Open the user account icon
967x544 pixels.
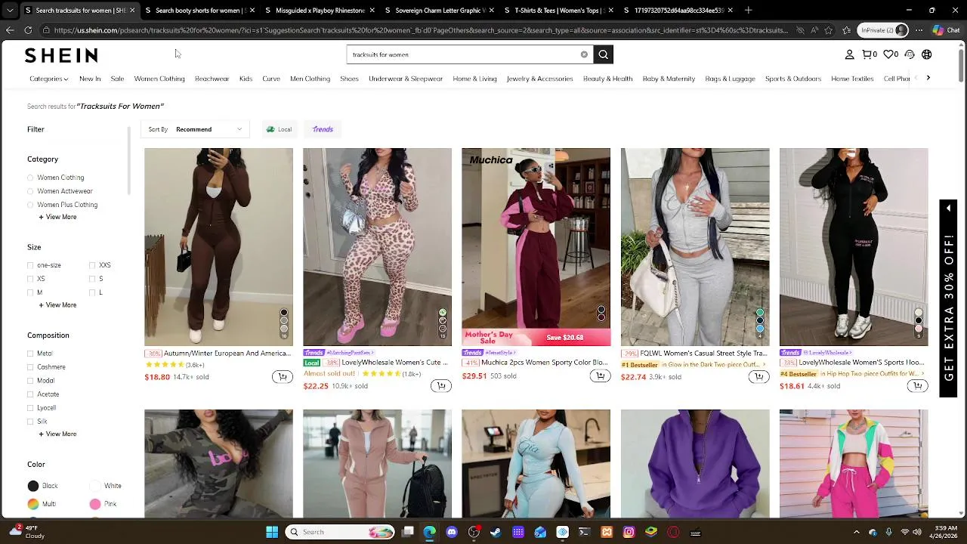pos(849,54)
